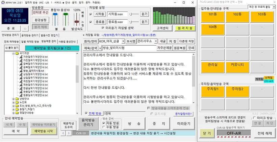277x142 pixels.
Task: Select 방송_알리미시험.txt in the tree
Action: [33, 71]
